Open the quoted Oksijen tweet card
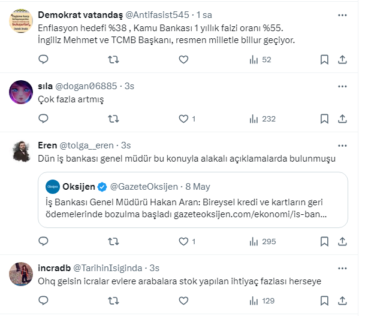Screen dimensions: 371x316 click(192, 199)
